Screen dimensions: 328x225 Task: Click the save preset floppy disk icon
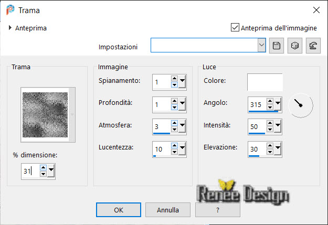(277, 46)
